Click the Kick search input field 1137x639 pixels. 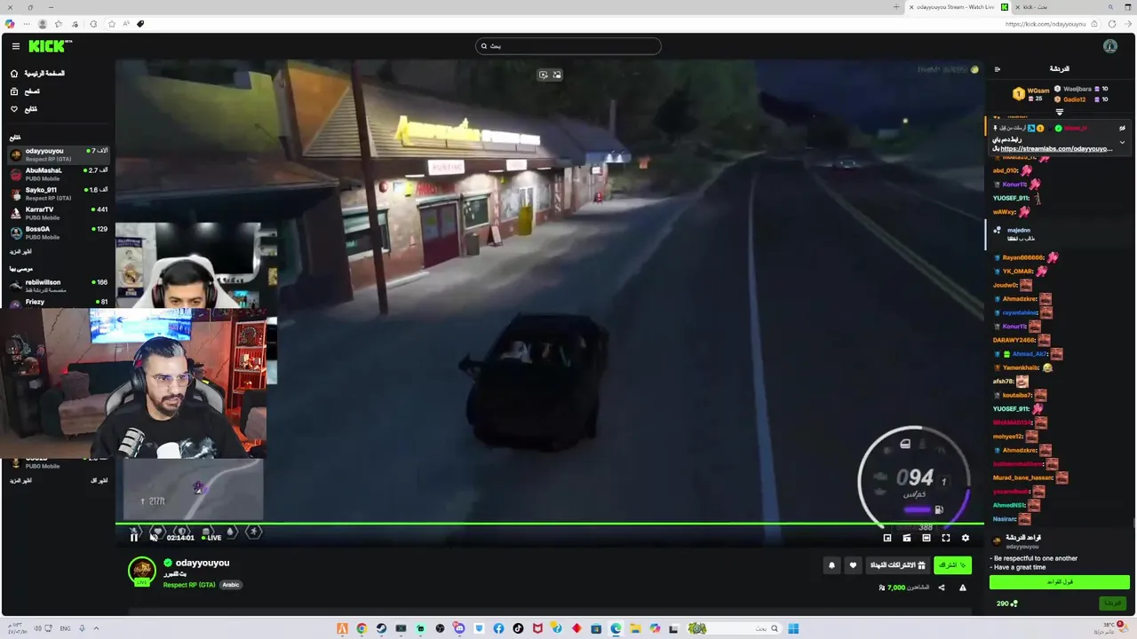coord(568,46)
